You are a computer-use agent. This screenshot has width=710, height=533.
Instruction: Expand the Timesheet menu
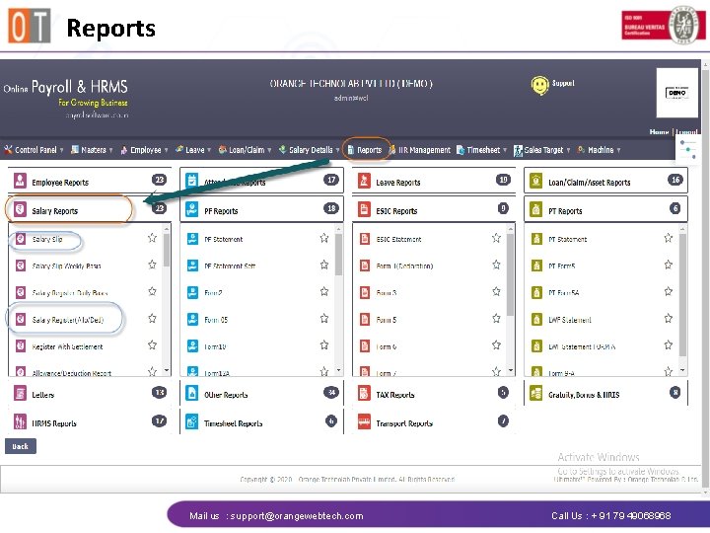tap(481, 150)
